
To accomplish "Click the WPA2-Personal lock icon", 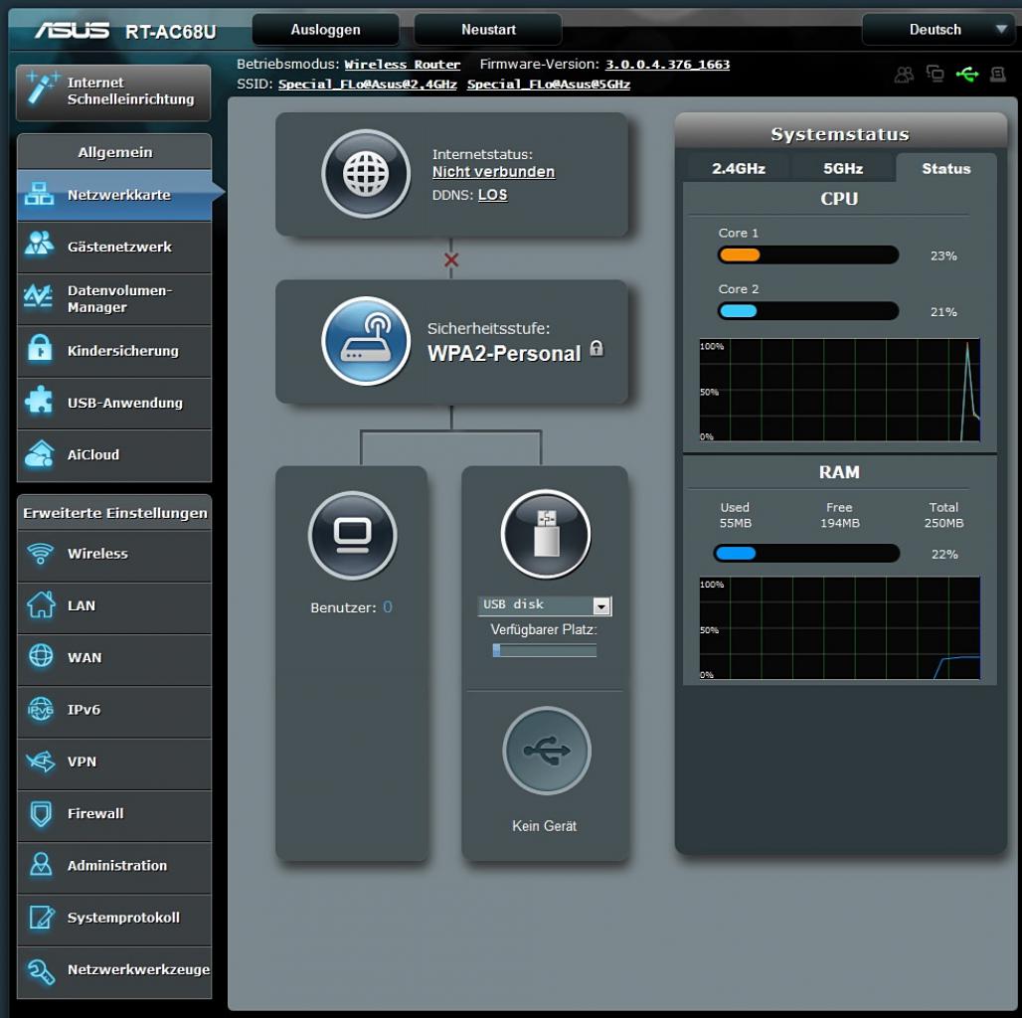I will [x=596, y=348].
